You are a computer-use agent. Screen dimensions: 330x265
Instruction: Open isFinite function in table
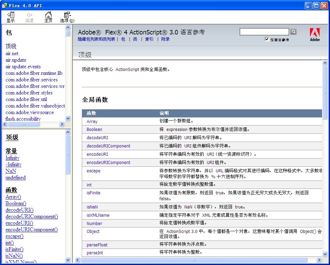tap(94, 193)
